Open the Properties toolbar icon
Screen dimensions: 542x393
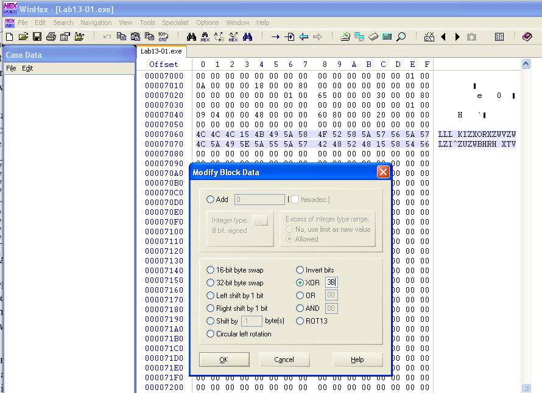pos(65,37)
